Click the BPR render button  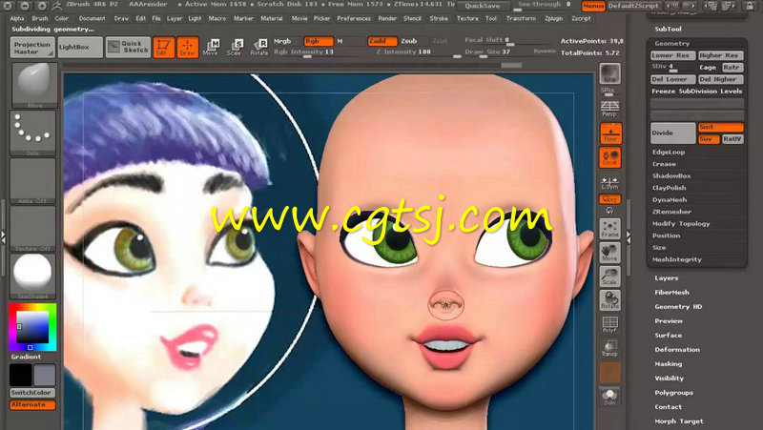[609, 74]
